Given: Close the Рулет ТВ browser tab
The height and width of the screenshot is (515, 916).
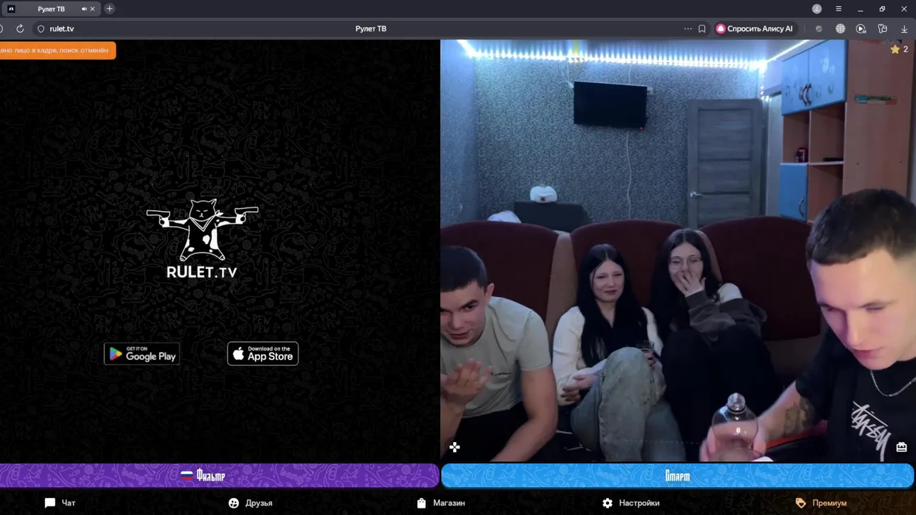Looking at the screenshot, I should [x=92, y=9].
